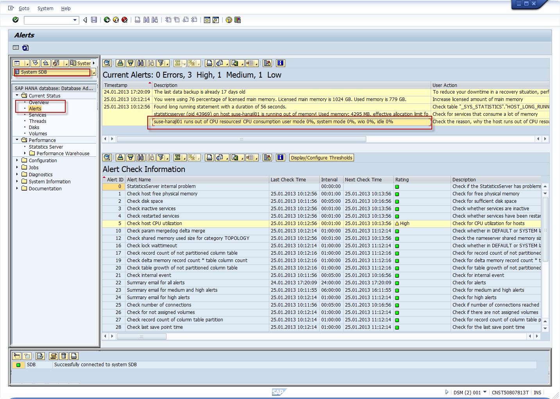
Task: Click the Current Alerts horizontal scrollbar thumb
Action: (x=242, y=139)
